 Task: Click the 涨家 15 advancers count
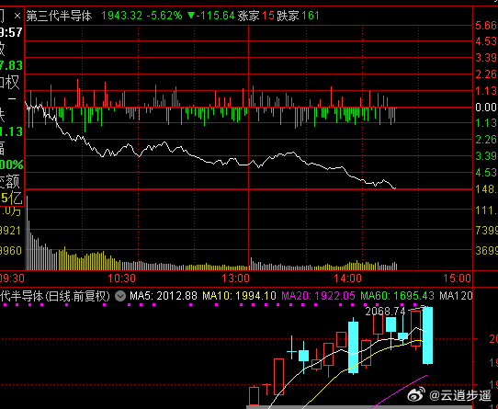pyautogui.click(x=256, y=16)
